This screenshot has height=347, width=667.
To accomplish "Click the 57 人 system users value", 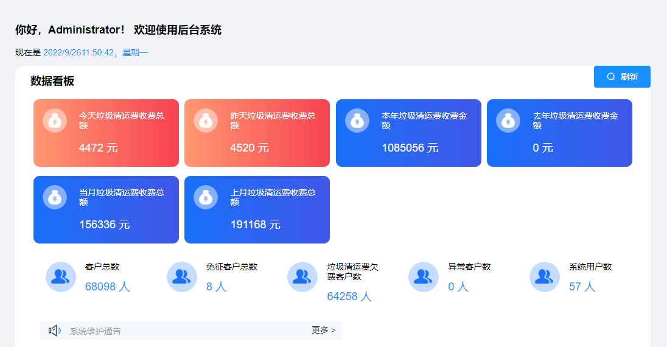I will pos(582,287).
